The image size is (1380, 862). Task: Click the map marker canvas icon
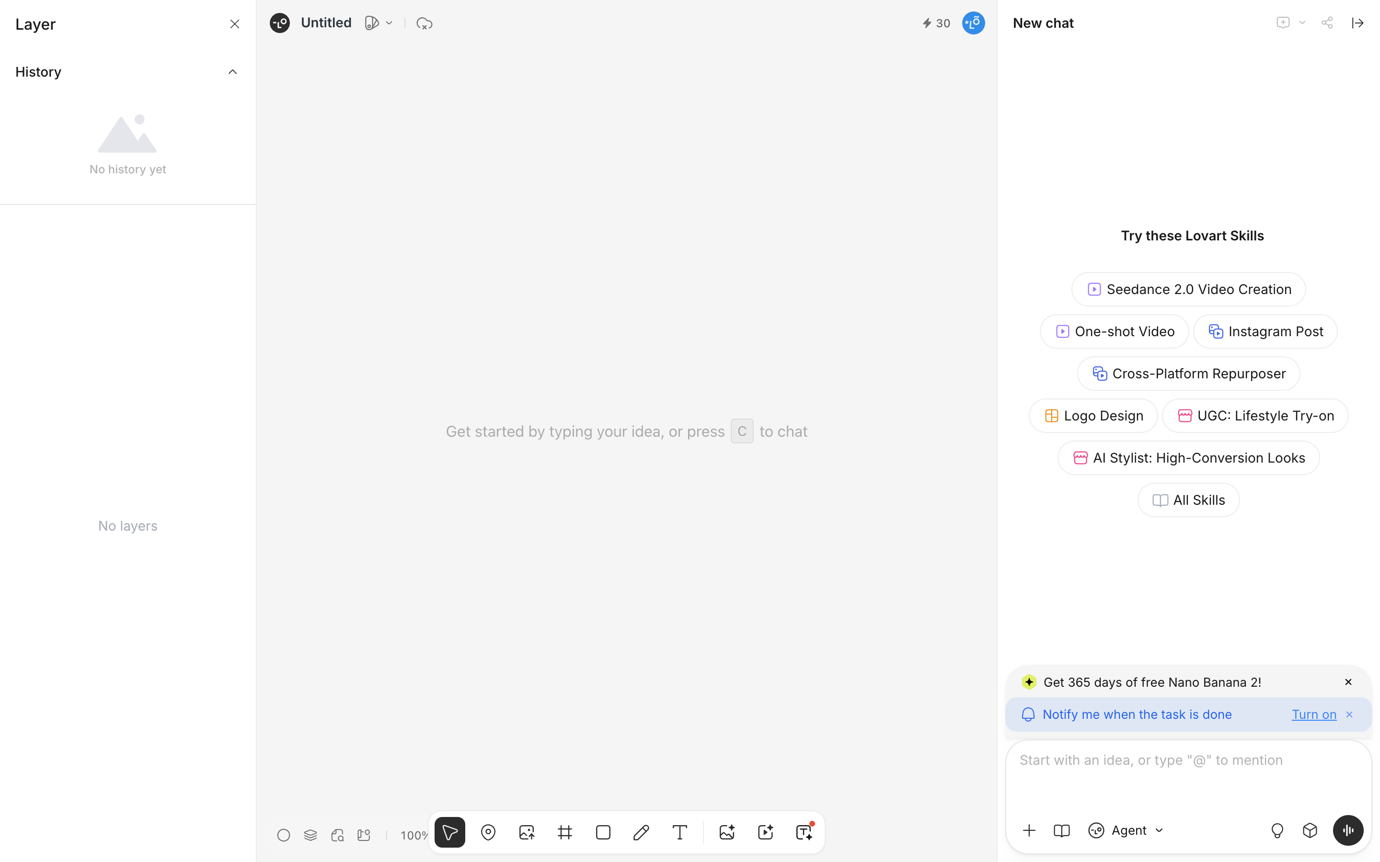364,835
